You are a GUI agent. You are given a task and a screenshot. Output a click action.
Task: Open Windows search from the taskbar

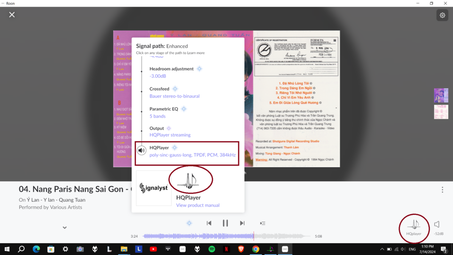[21, 249]
